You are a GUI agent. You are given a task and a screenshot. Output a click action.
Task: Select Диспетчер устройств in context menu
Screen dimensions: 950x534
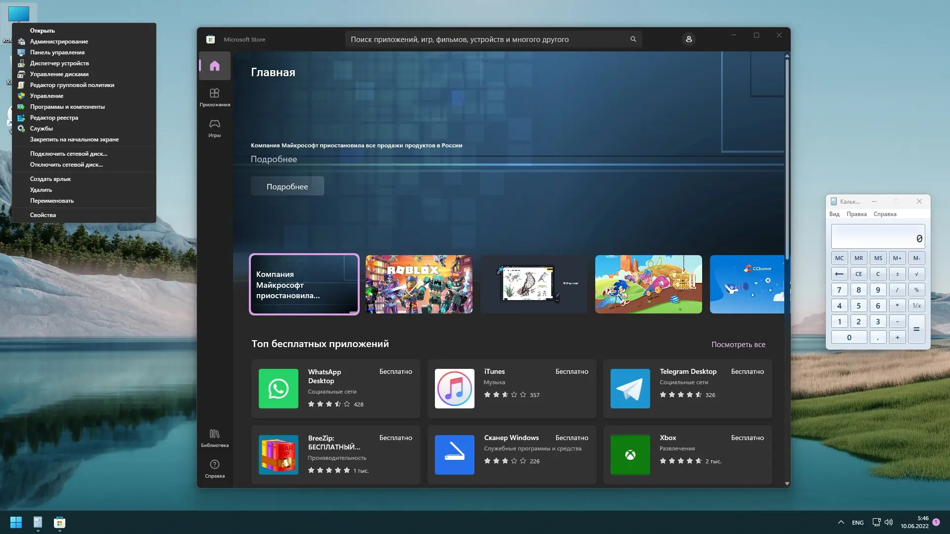[x=59, y=63]
